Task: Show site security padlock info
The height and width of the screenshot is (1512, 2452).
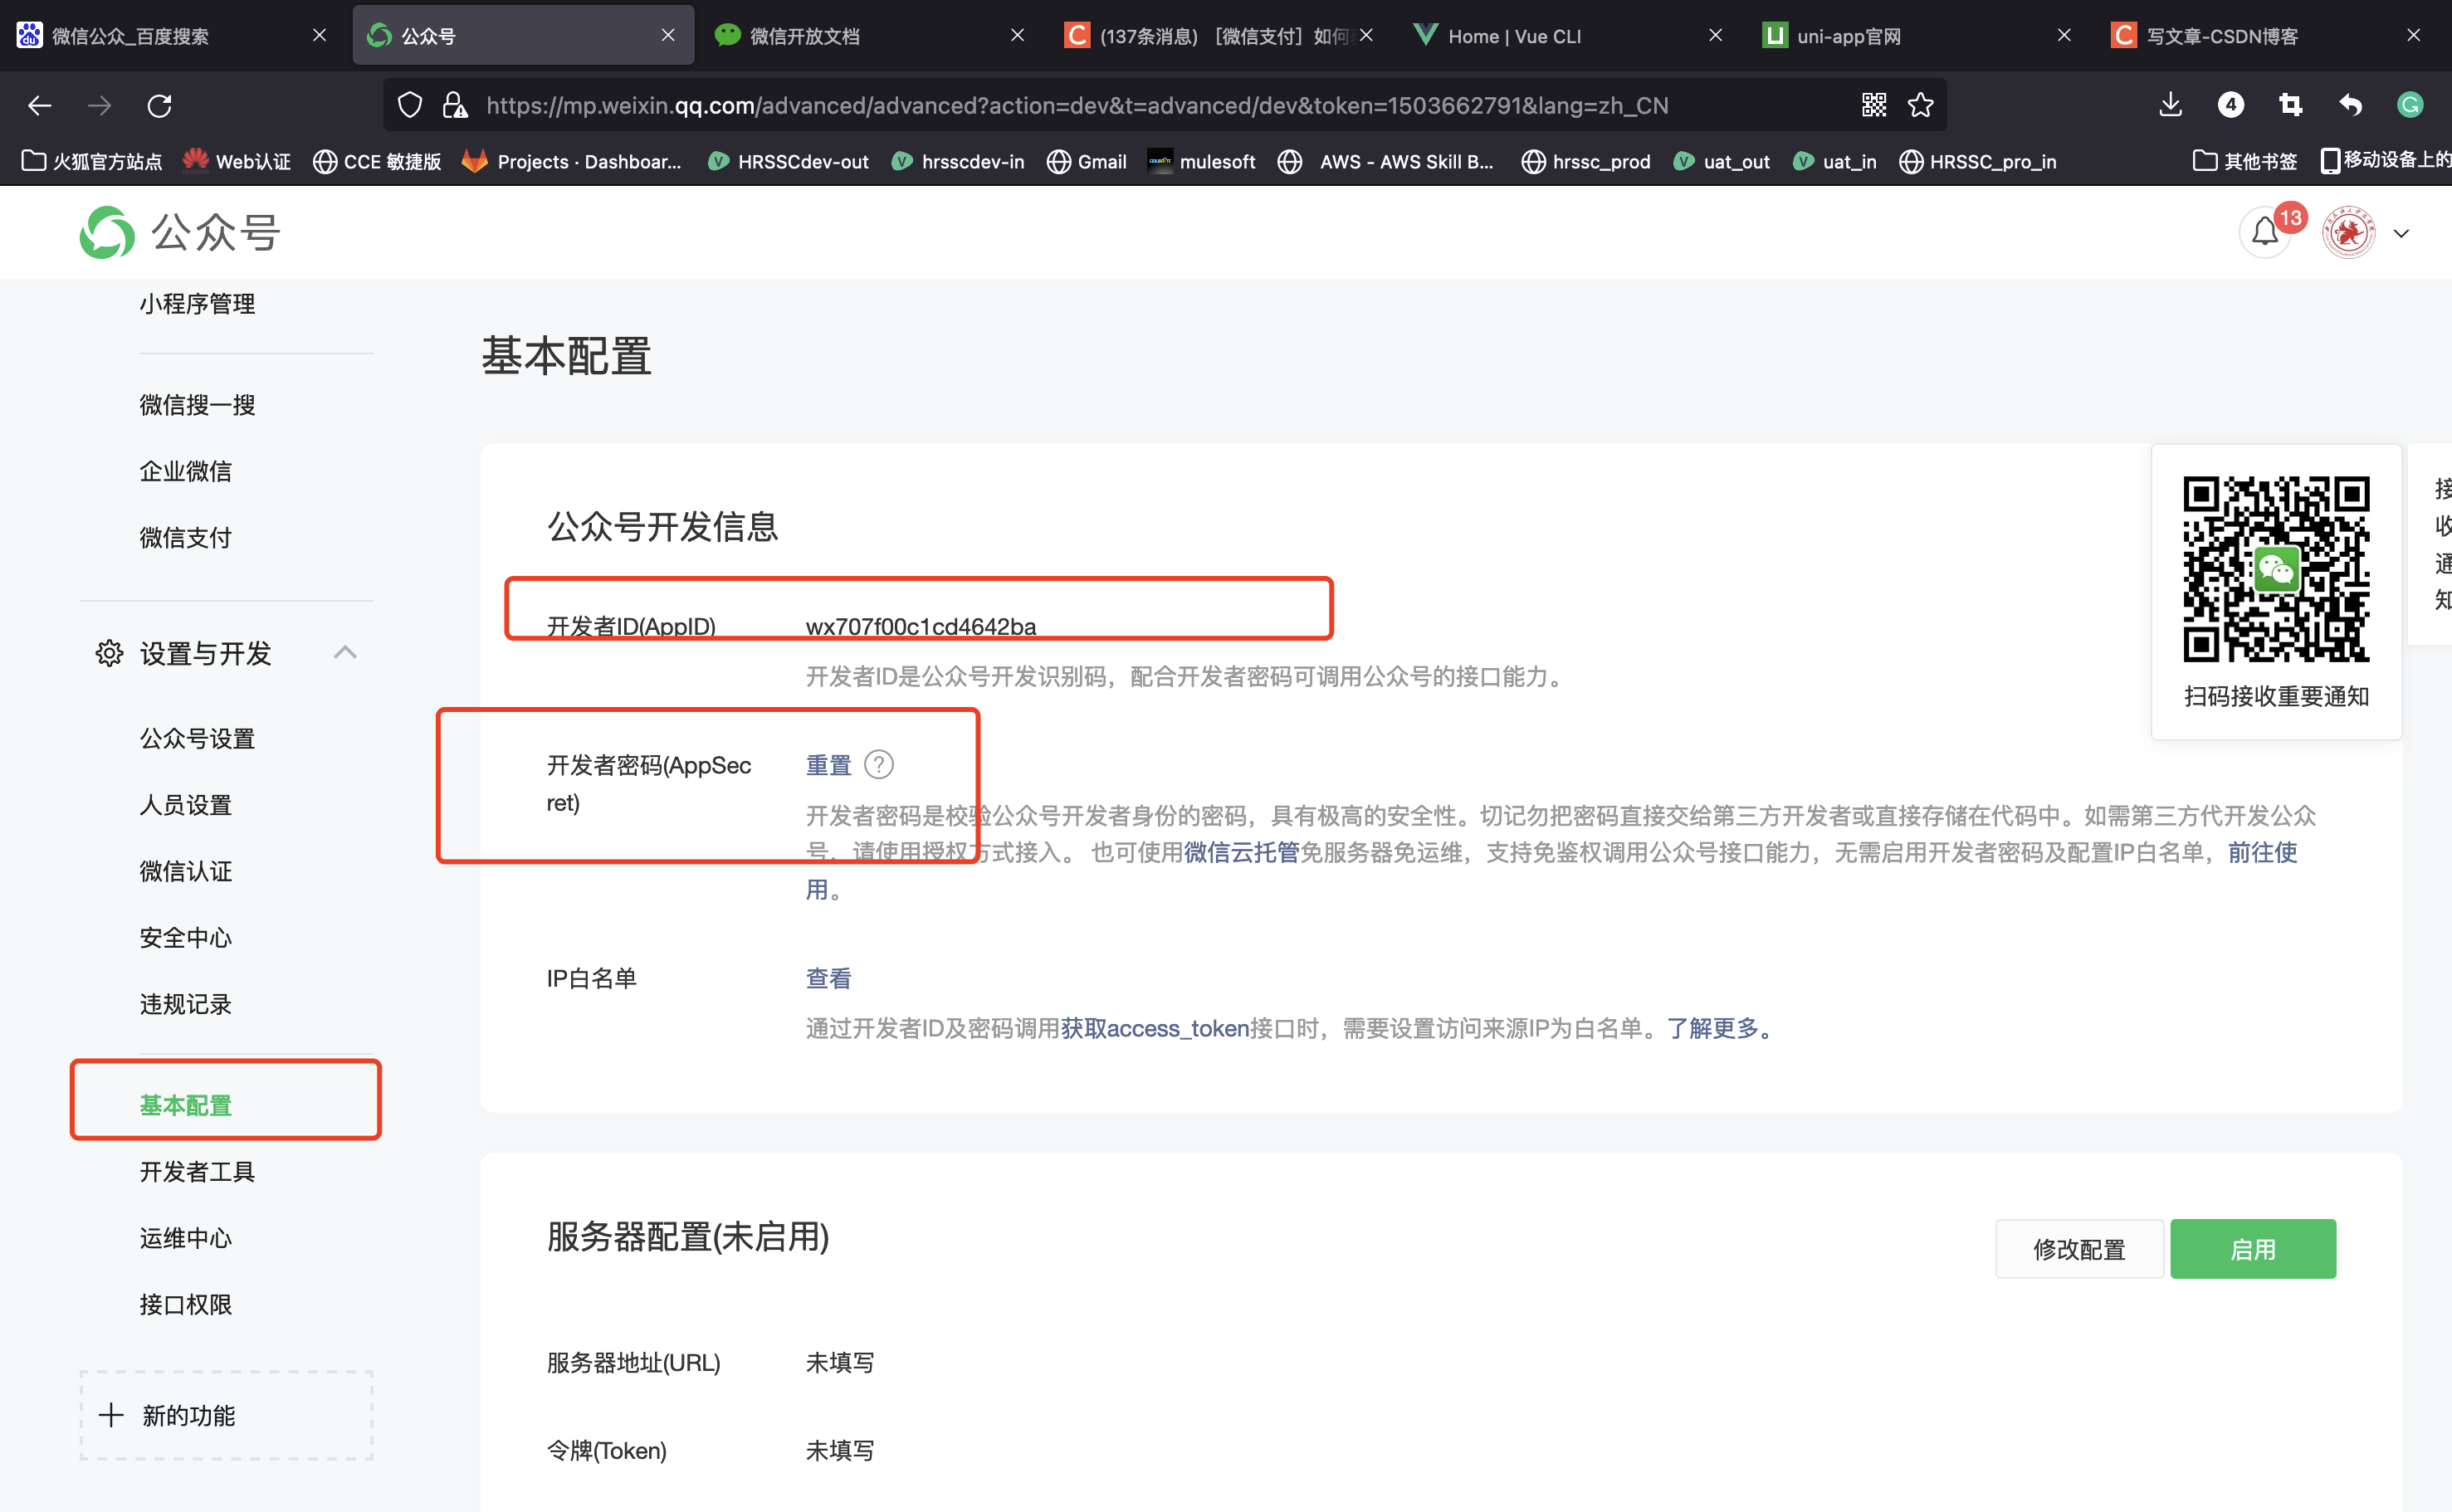Action: point(455,105)
